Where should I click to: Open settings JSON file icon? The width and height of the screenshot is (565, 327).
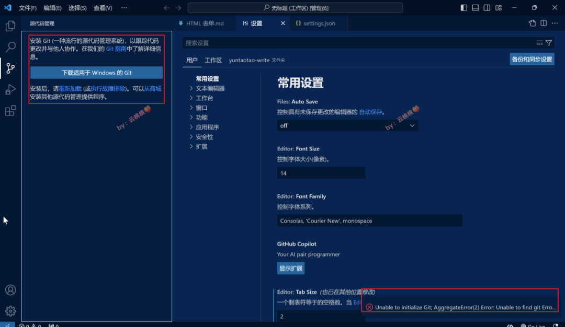click(x=532, y=24)
